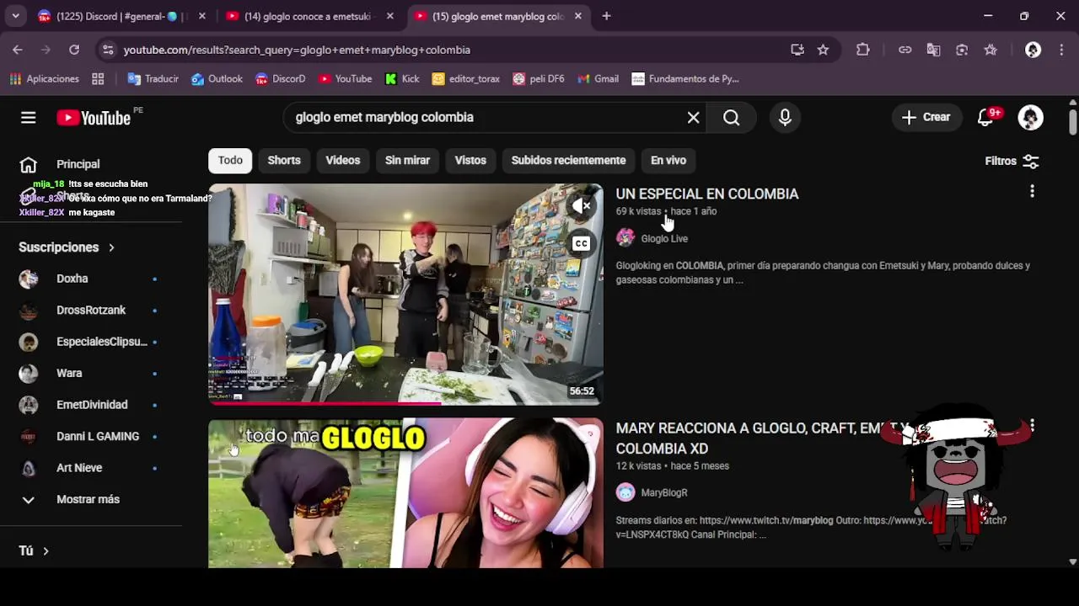Toggle subtitles CC on the video preview

click(x=581, y=244)
